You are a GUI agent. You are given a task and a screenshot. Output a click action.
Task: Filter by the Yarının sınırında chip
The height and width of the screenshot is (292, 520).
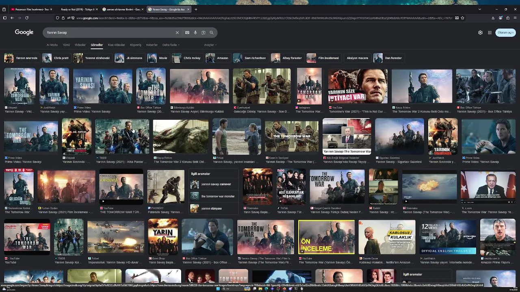click(x=21, y=58)
